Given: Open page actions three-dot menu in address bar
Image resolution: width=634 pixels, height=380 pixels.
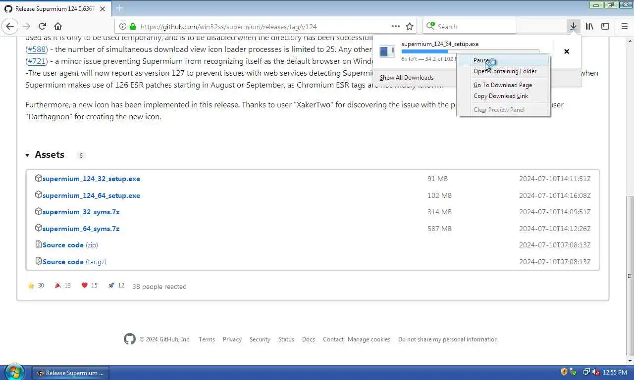Looking at the screenshot, I should coord(395,26).
